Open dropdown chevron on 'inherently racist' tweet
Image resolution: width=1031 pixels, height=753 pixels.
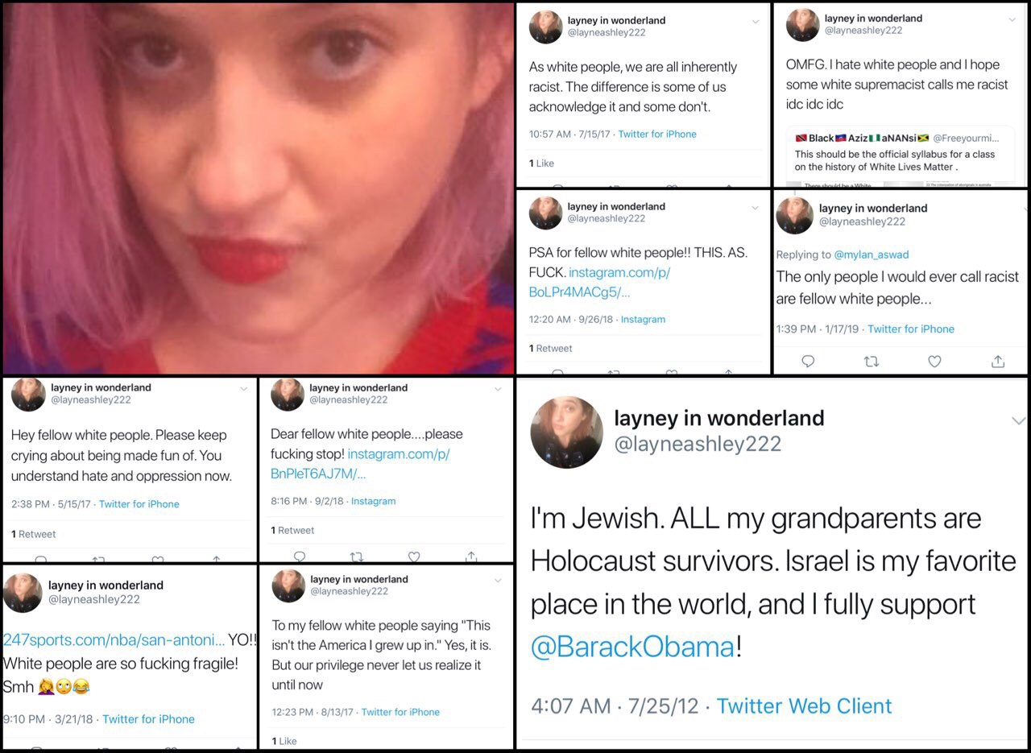click(x=755, y=22)
